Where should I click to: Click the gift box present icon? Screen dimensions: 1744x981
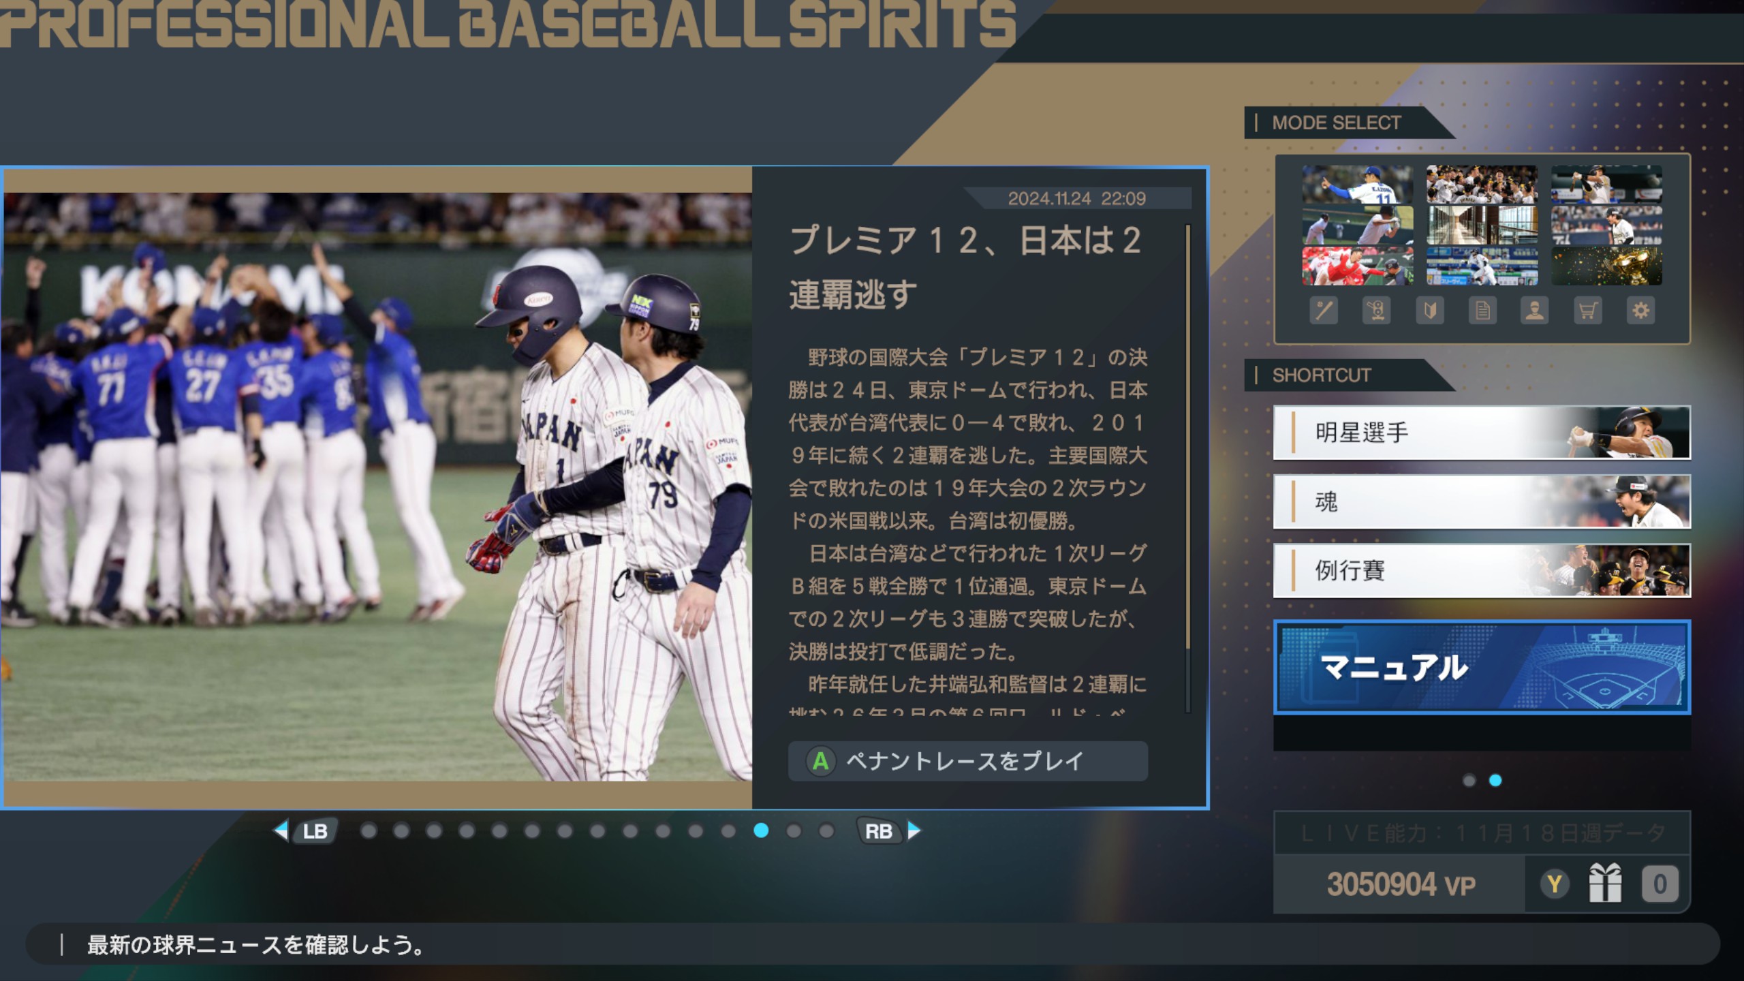coord(1605,884)
